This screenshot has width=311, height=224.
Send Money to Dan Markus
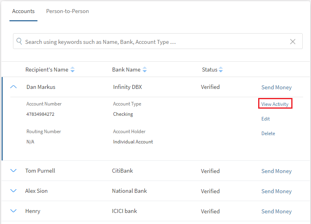276,87
